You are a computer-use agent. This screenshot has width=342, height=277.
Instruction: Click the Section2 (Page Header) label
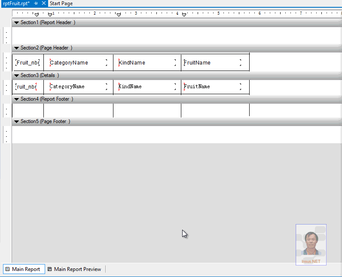coord(46,48)
